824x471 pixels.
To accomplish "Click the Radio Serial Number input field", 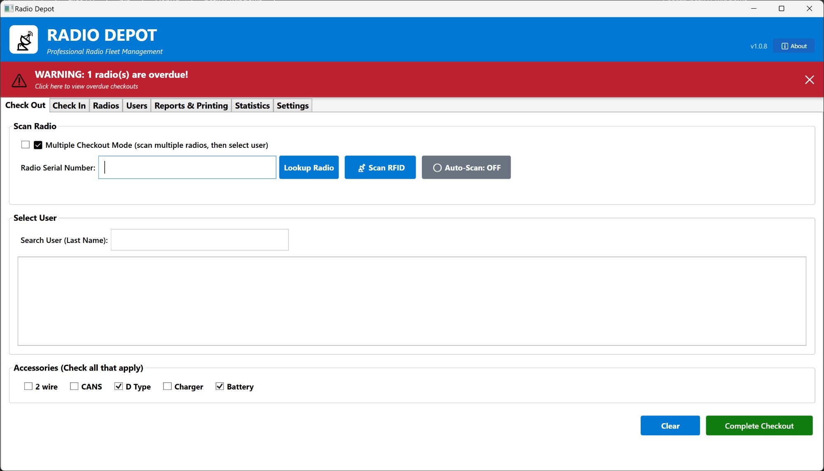I will pyautogui.click(x=187, y=168).
